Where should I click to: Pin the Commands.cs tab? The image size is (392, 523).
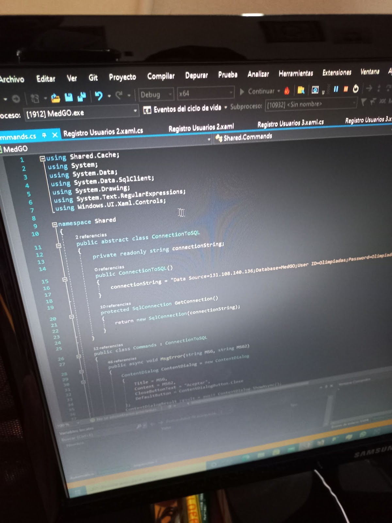44,135
